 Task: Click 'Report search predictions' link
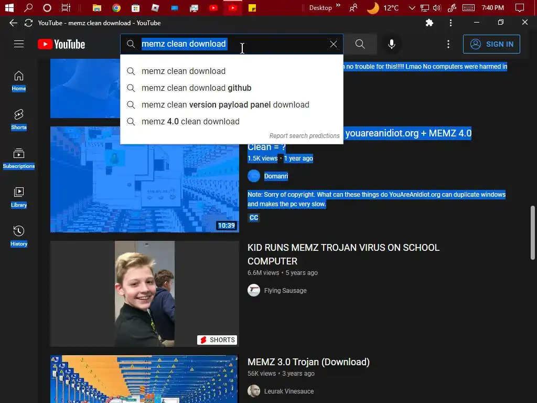tap(304, 136)
